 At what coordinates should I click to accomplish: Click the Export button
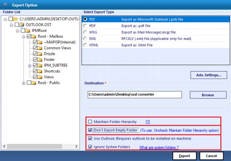[185, 156]
